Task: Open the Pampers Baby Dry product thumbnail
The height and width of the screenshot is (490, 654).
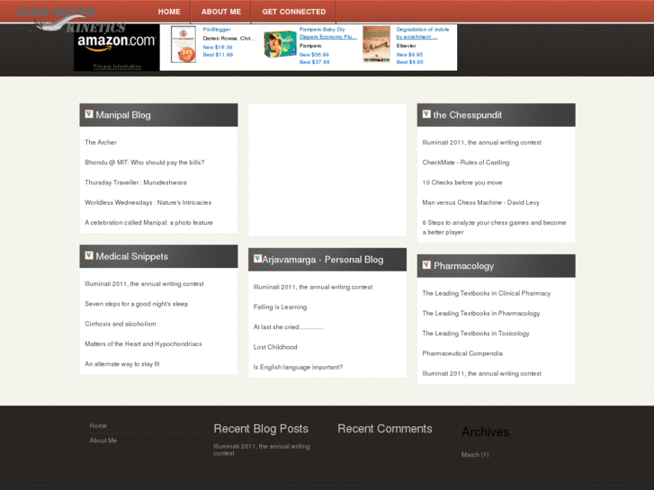Action: click(280, 44)
